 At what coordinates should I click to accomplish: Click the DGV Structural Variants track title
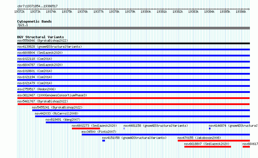coord(41,37)
